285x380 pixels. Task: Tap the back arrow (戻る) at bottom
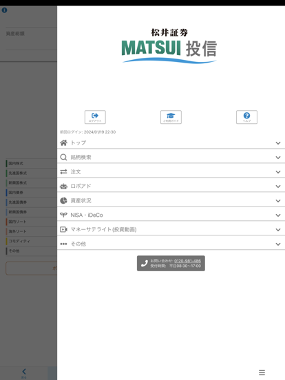pos(23,372)
